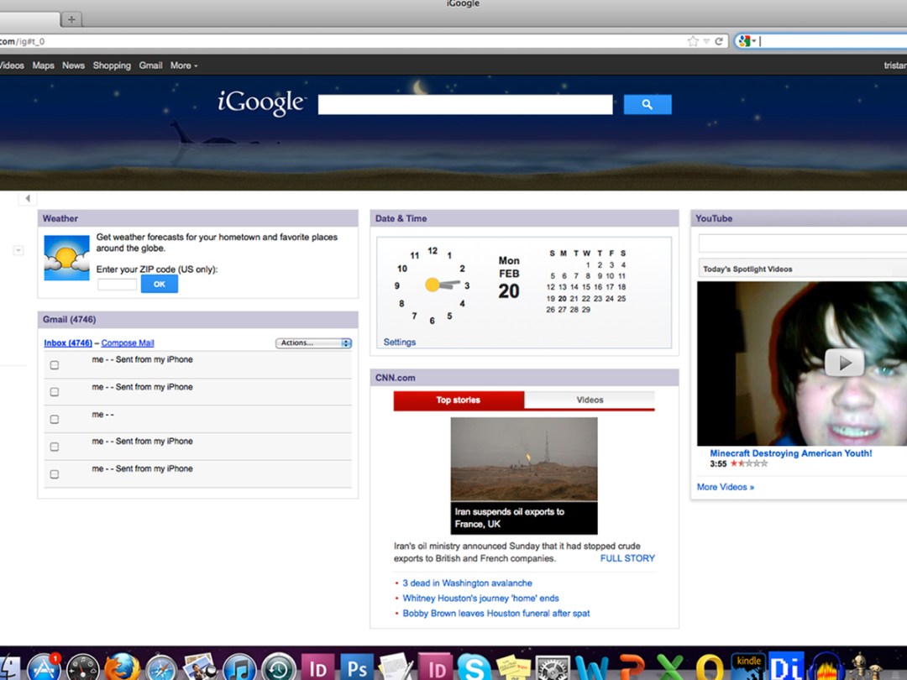Select the last Gmail message checkbox
Screen dimensions: 907x680
point(55,474)
